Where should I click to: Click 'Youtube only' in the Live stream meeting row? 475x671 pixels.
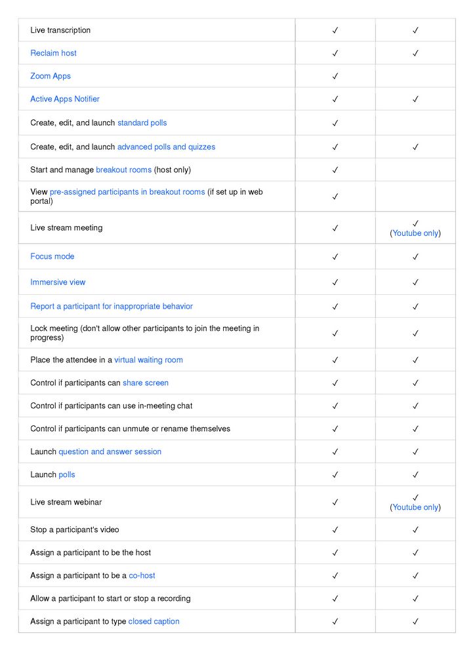(x=415, y=233)
